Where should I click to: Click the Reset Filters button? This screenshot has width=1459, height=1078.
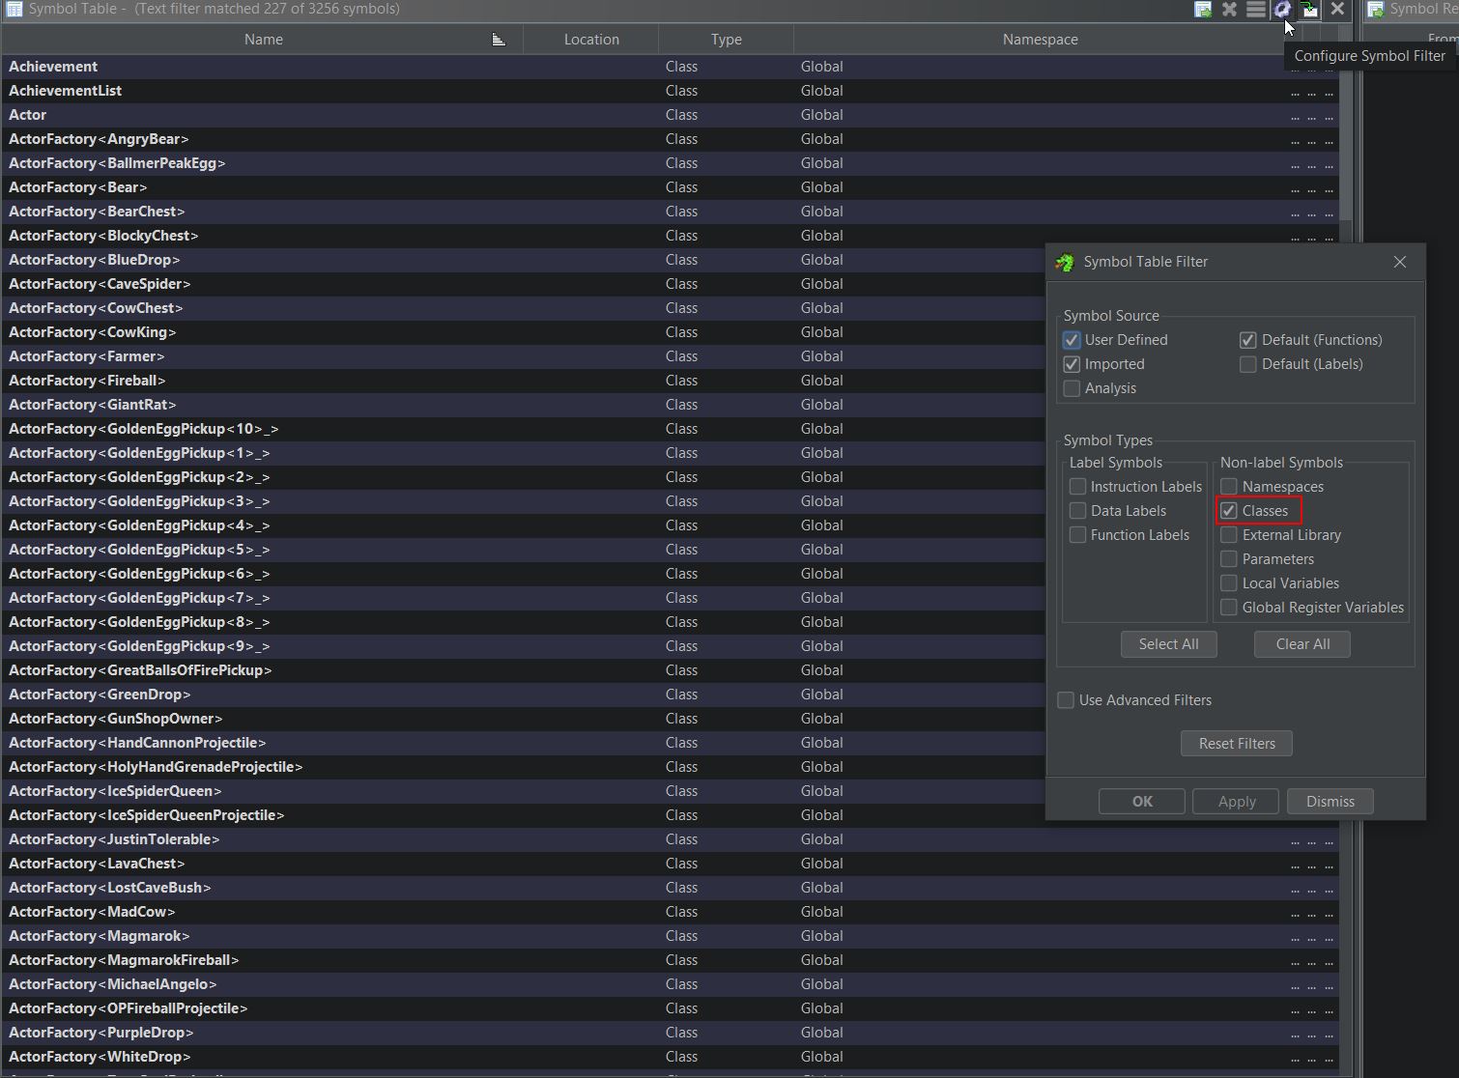pyautogui.click(x=1237, y=744)
